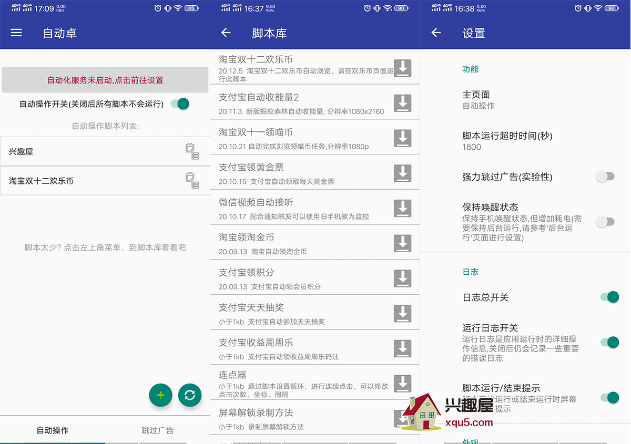Screen dimensions: 631x444
Task: Open the 淘宝双十二欢乐币 entry in script list
Action: [105, 181]
